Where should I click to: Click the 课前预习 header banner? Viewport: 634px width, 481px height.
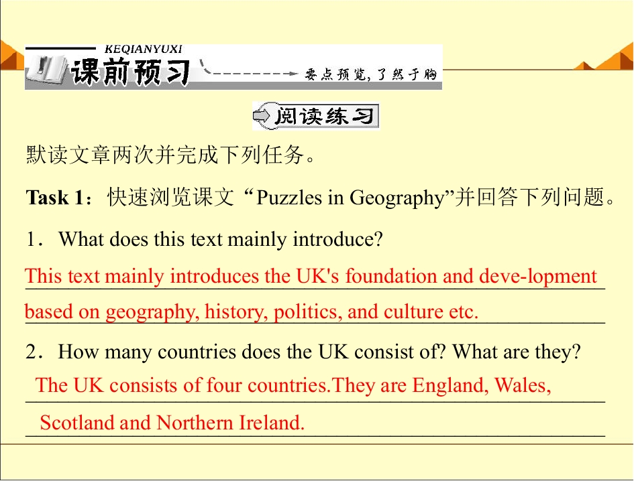click(233, 67)
